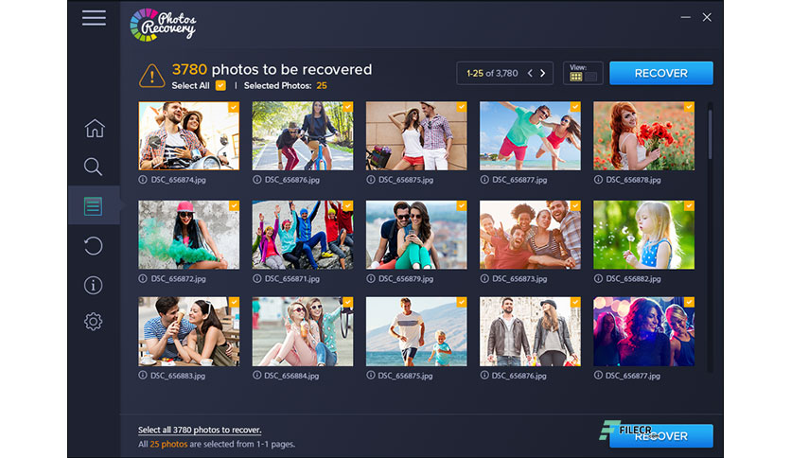The width and height of the screenshot is (791, 458).
Task: Uncheck the dandelion girl photo DSC_656882
Action: pos(689,205)
